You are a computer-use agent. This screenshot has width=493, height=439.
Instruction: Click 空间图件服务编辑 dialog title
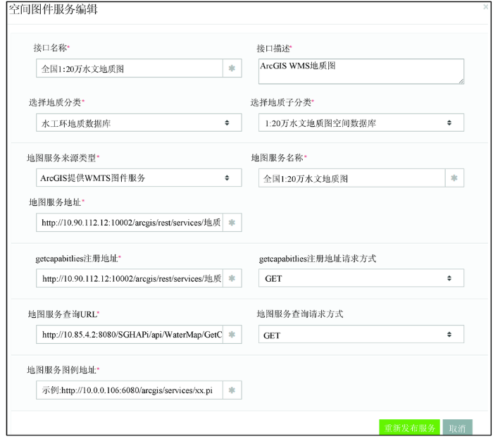tap(53, 9)
